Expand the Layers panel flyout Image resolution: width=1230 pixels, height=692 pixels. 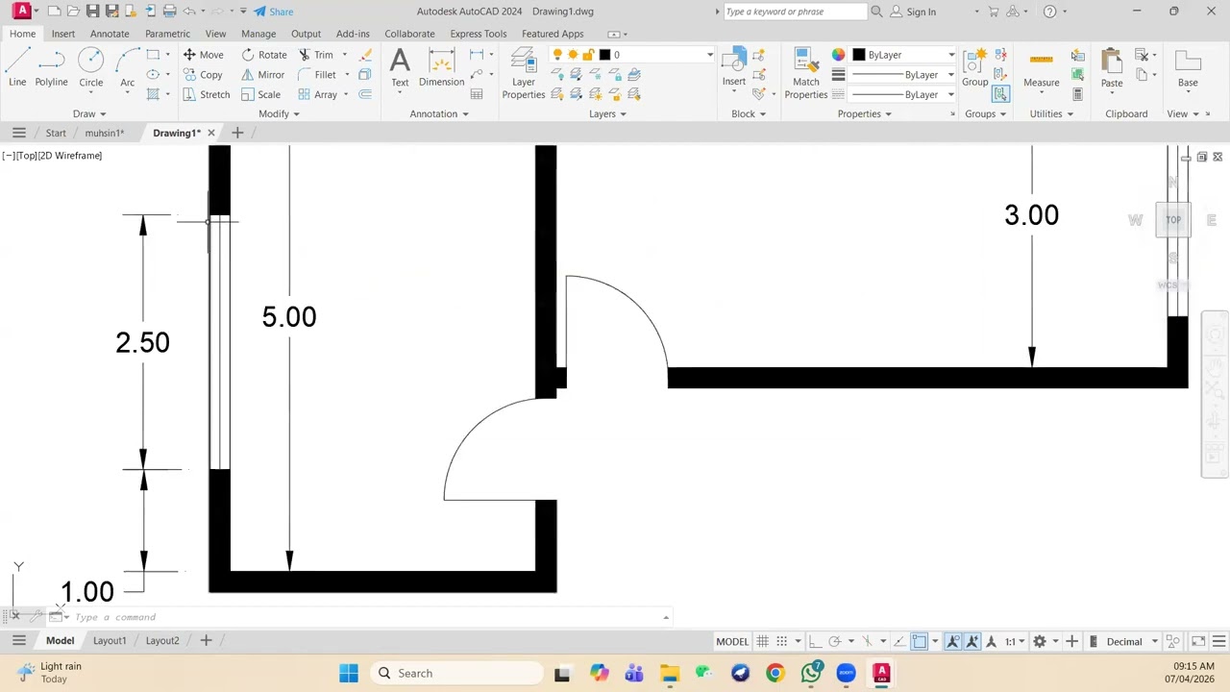(608, 113)
